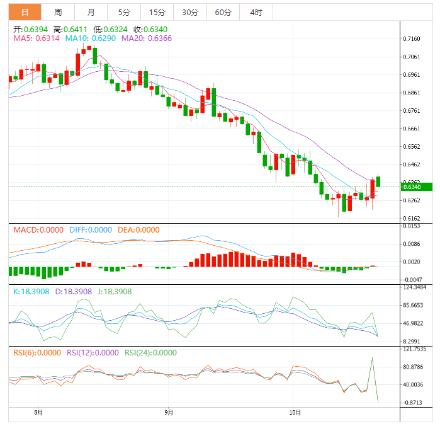Click the high price 高:0.6411 value
The height and width of the screenshot is (426, 440).
point(71,29)
